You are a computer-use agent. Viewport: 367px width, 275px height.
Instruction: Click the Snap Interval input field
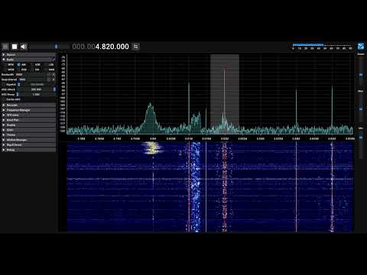coord(33,79)
